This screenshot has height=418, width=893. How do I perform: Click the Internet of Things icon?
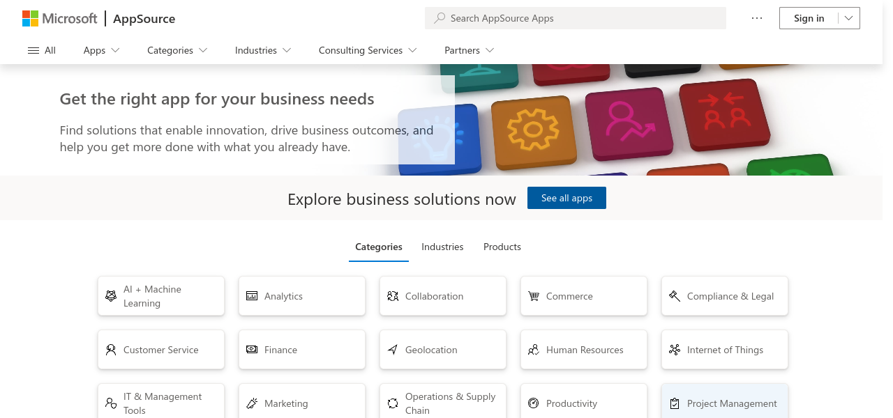[675, 350]
